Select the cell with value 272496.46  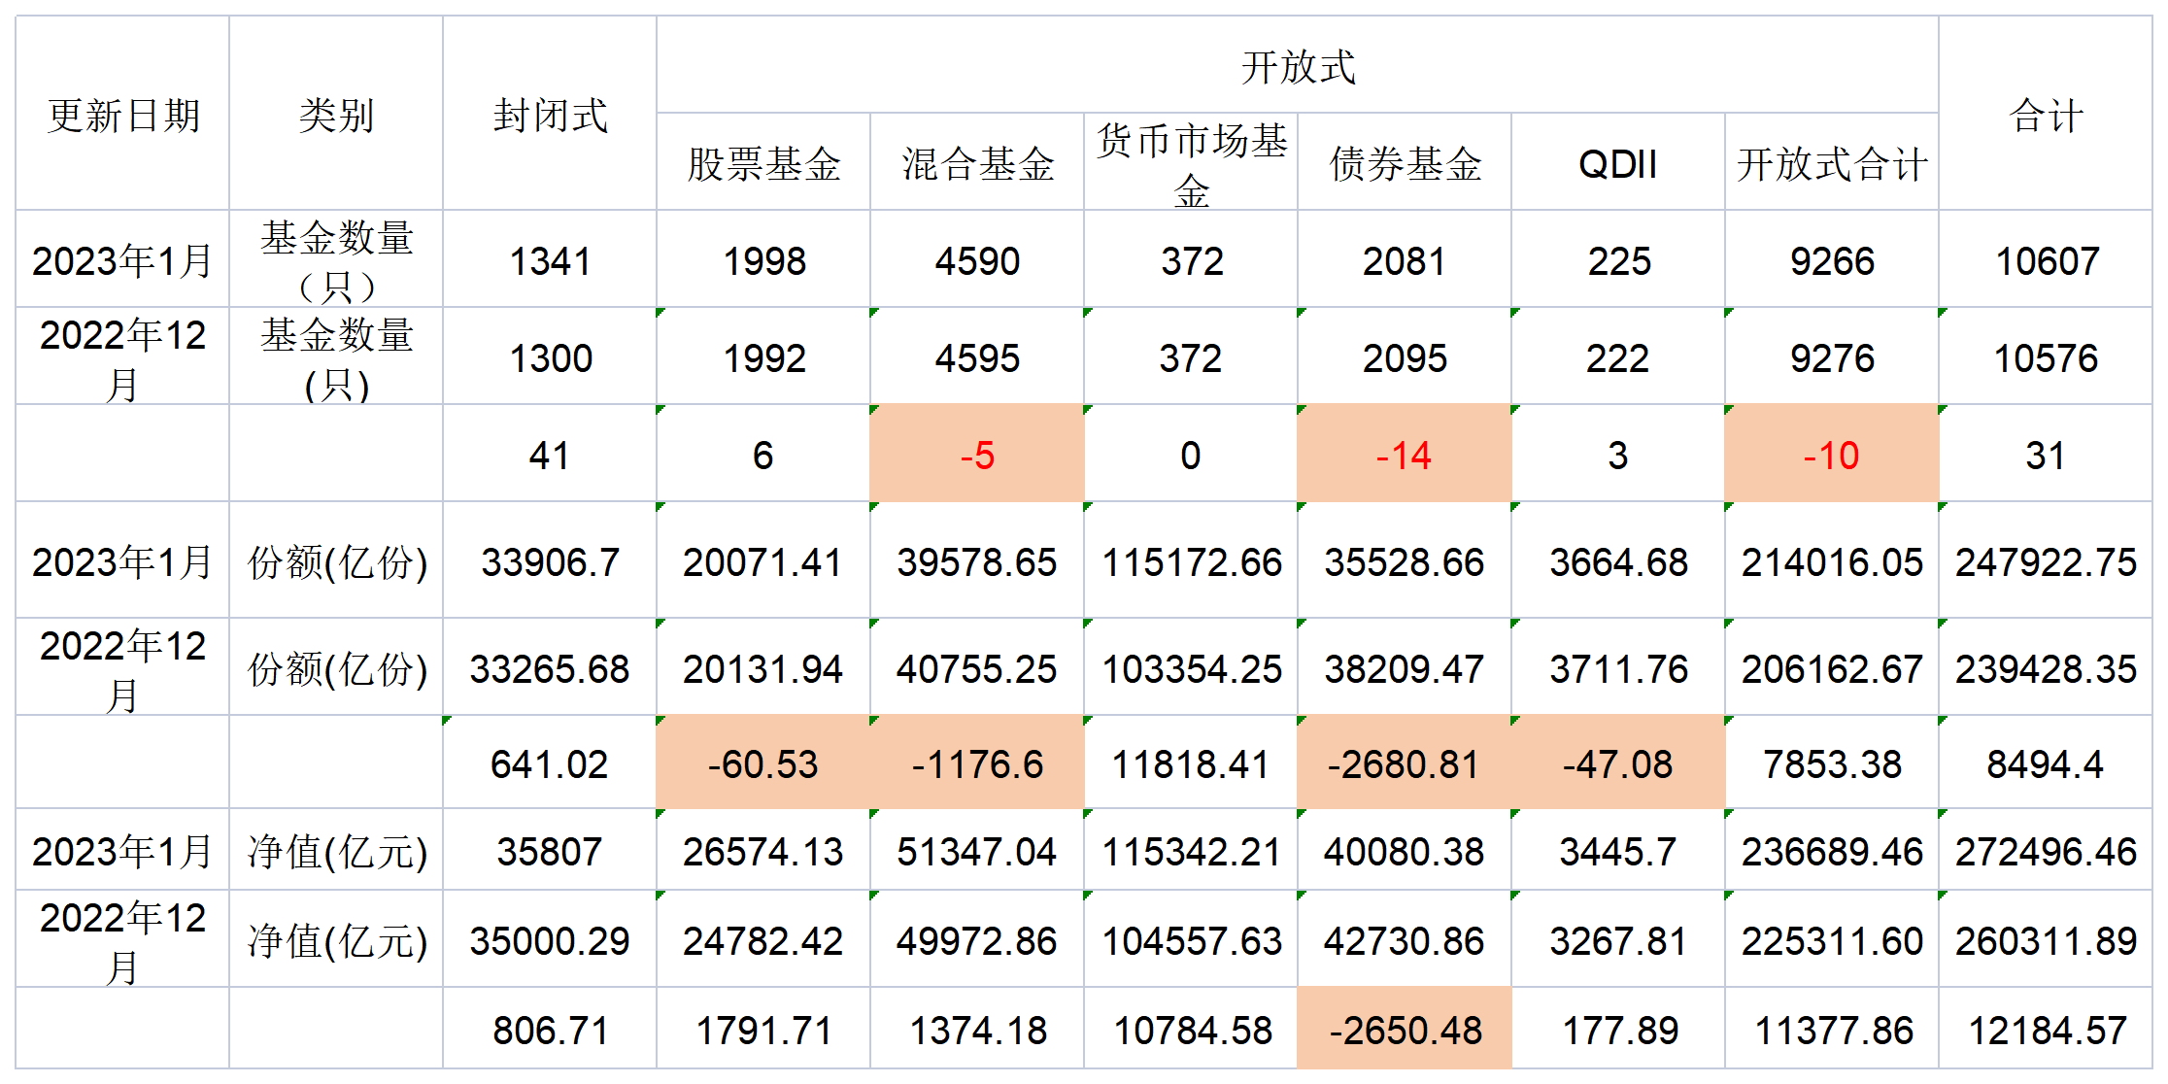(2046, 851)
